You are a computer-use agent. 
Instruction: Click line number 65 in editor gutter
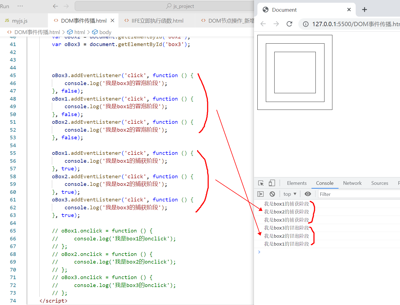[13, 231]
